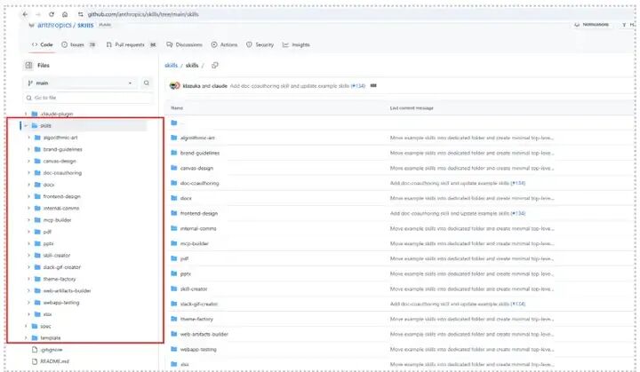
Task: Click folder icon of mcp-builder table row
Action: [174, 243]
